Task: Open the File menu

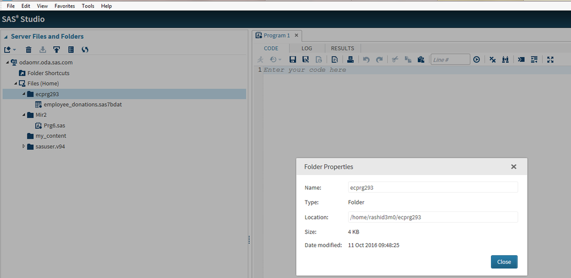Action: point(10,6)
